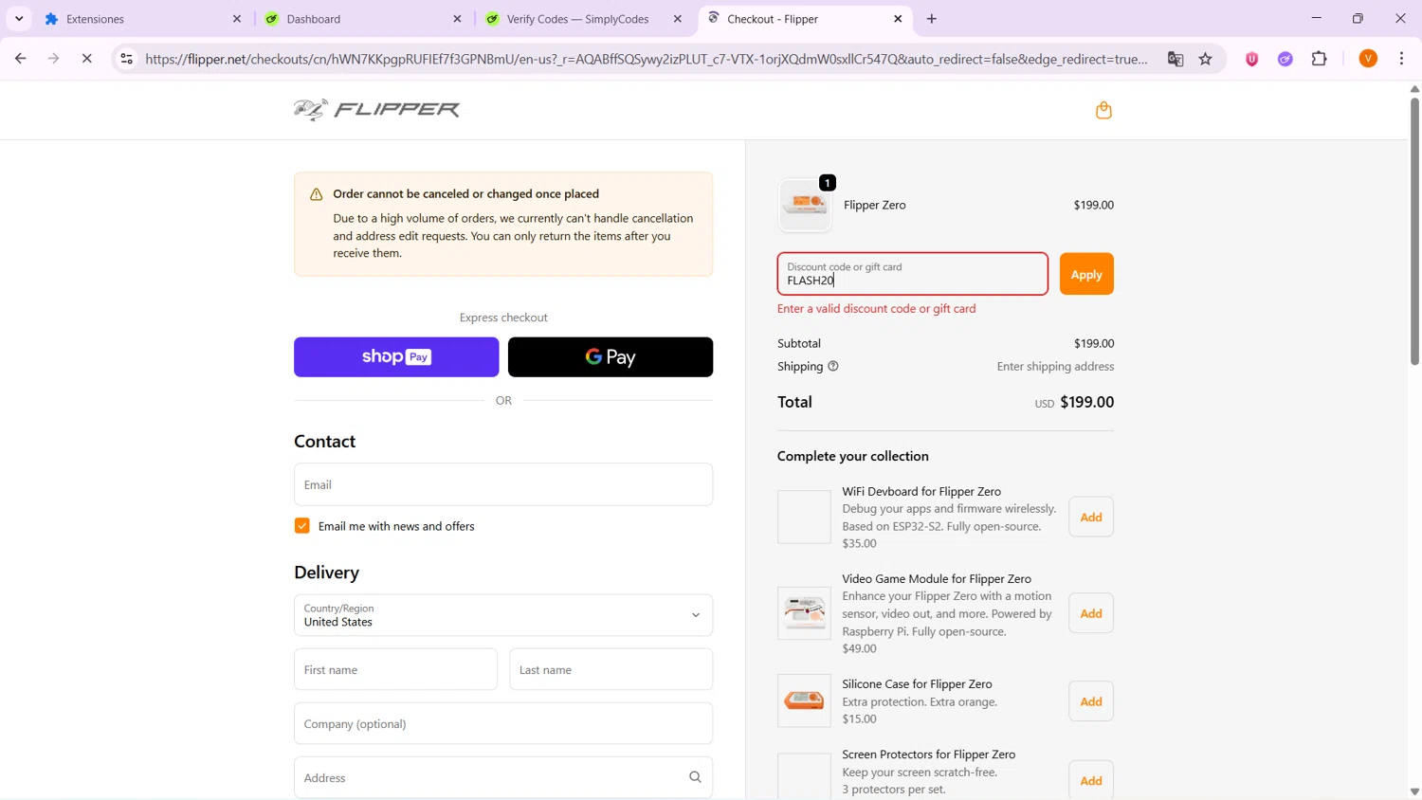Click the Flipper logo in header

tap(376, 110)
